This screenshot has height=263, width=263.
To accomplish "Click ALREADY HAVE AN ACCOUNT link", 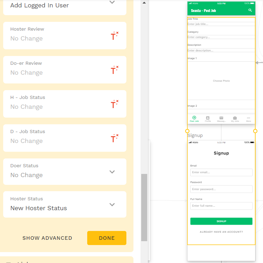I will coord(221,232).
